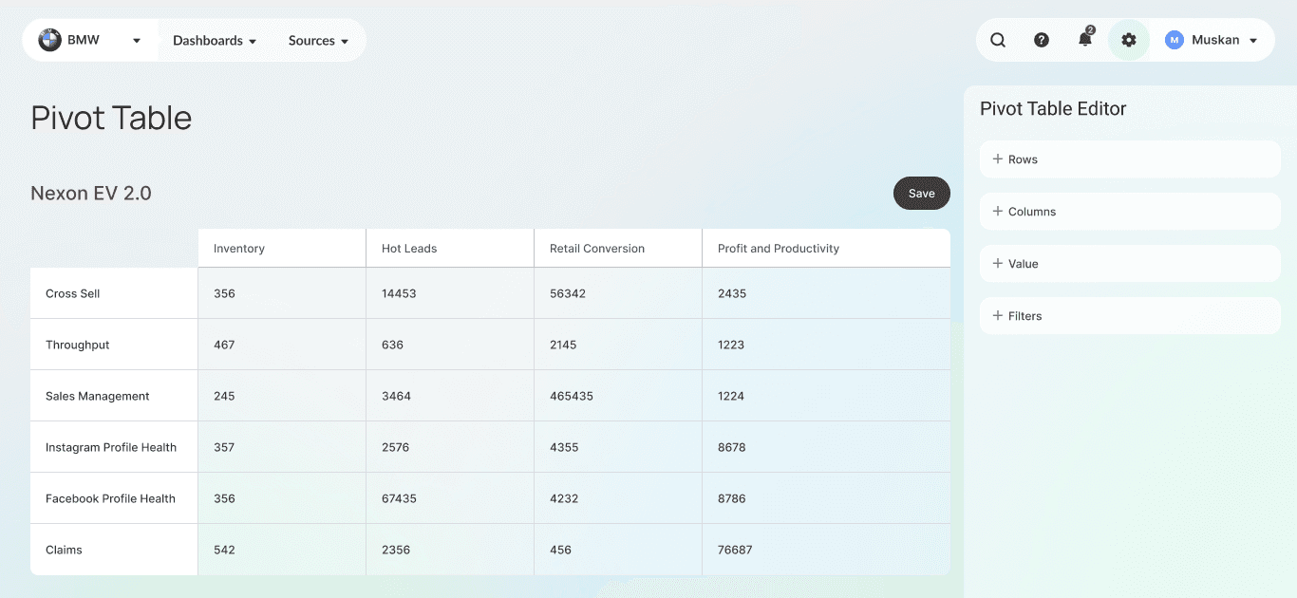Select the Sales Management row label

point(114,396)
